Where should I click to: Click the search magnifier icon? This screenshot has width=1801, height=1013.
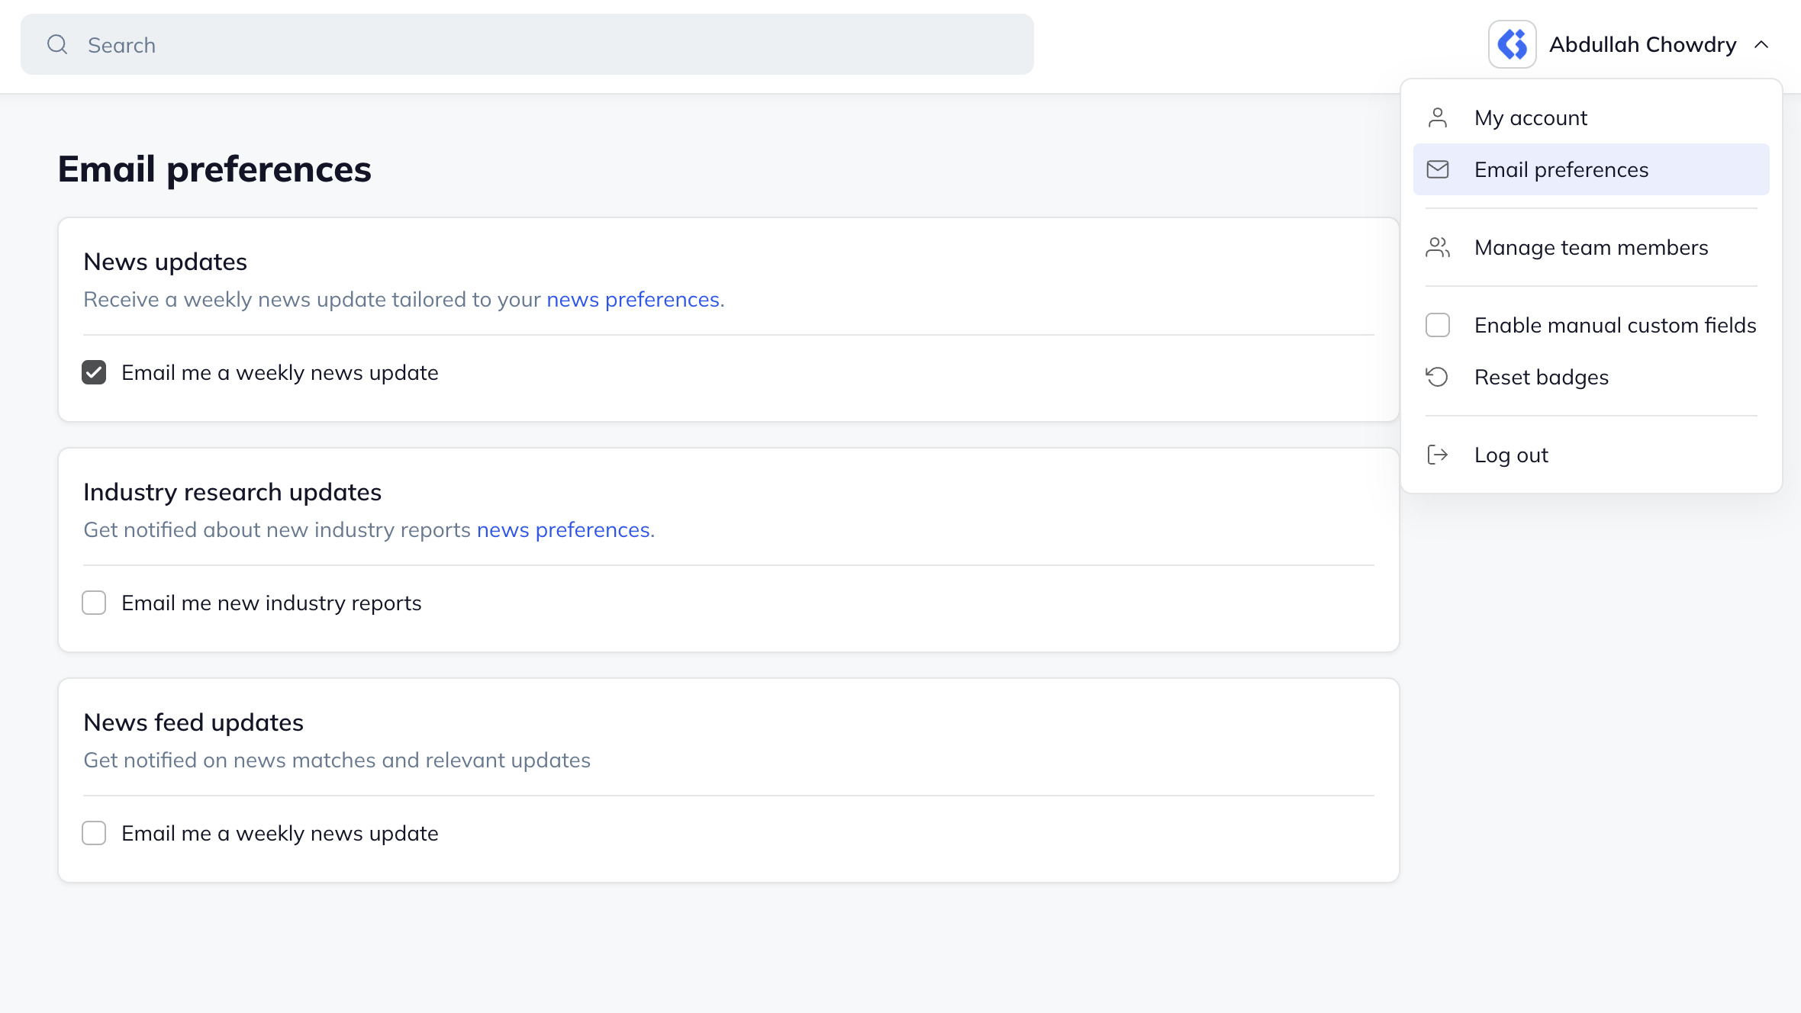(57, 45)
